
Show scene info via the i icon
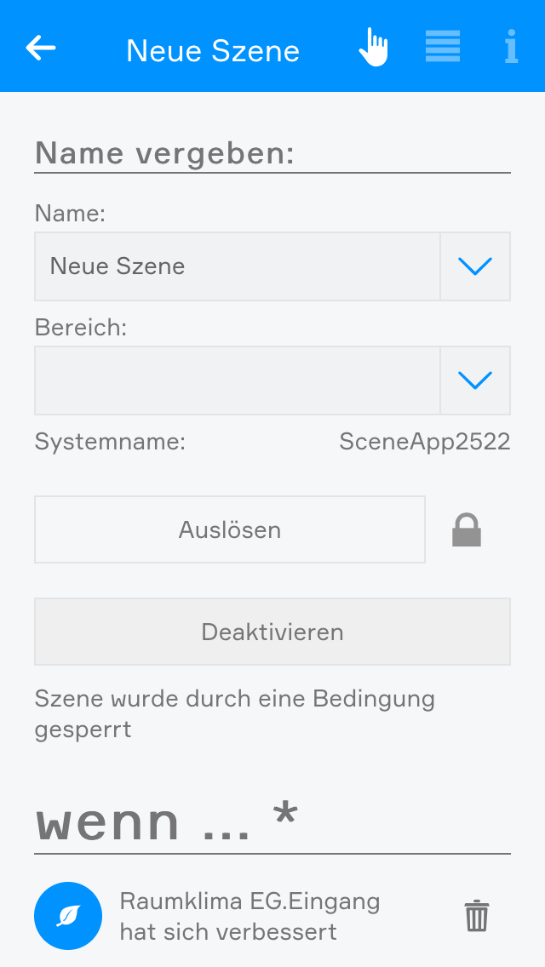tap(510, 47)
